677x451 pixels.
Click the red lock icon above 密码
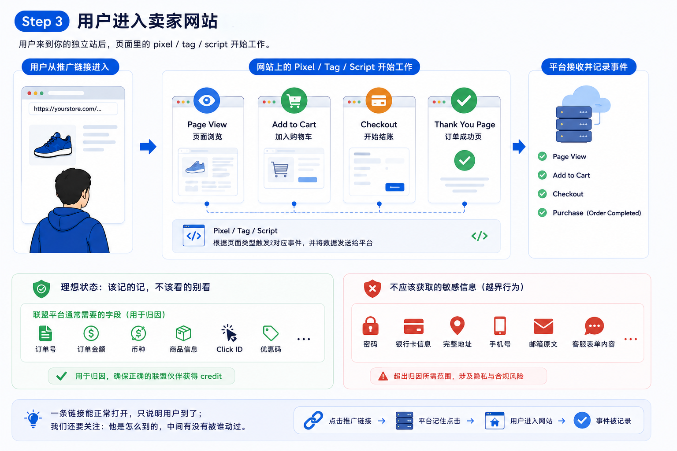pyautogui.click(x=370, y=326)
